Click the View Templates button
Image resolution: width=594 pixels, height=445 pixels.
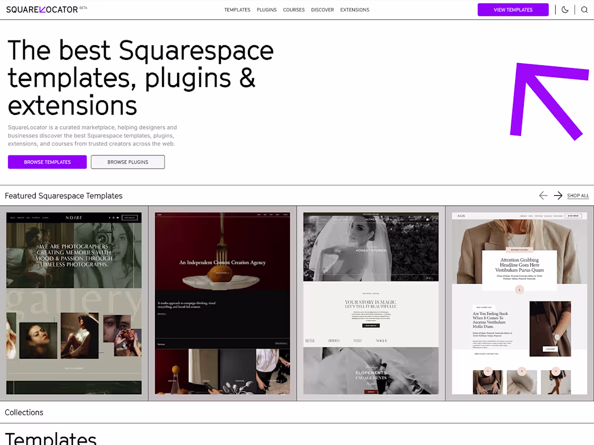point(513,10)
